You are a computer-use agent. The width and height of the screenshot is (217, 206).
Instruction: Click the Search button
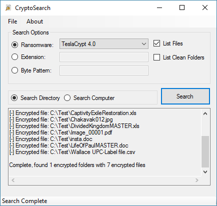[185, 96]
